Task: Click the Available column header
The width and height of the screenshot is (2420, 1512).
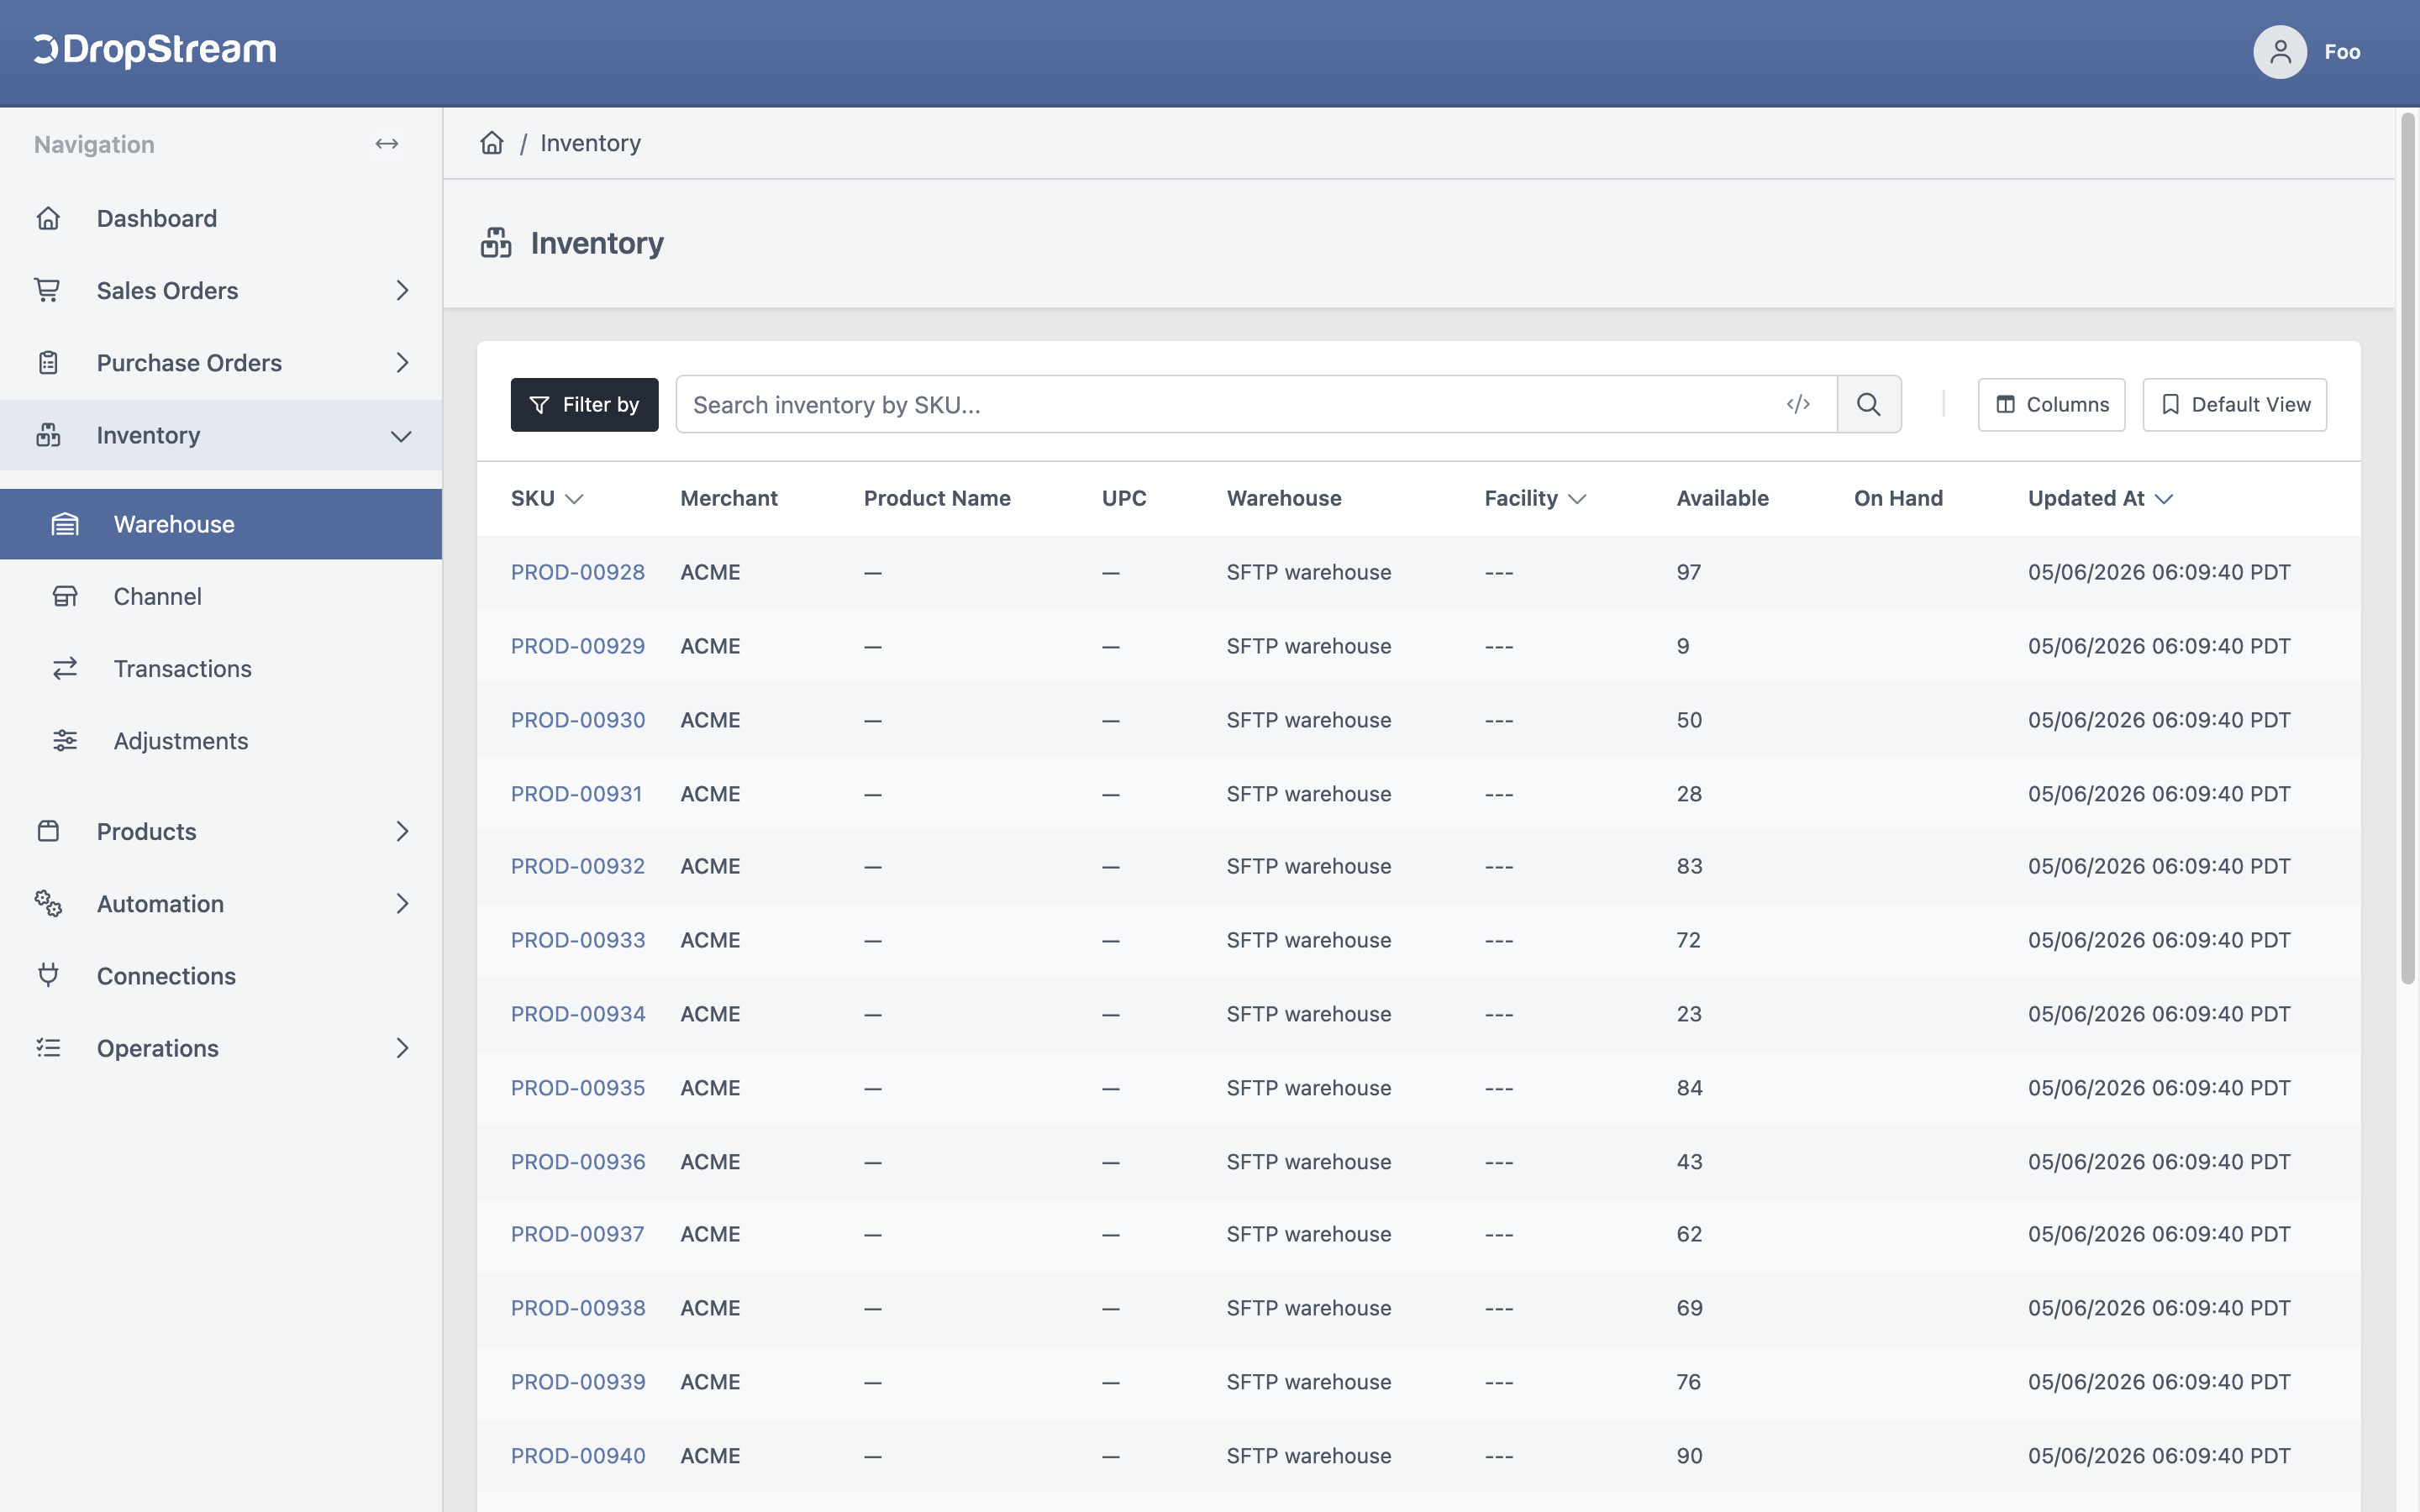Action: coord(1722,498)
